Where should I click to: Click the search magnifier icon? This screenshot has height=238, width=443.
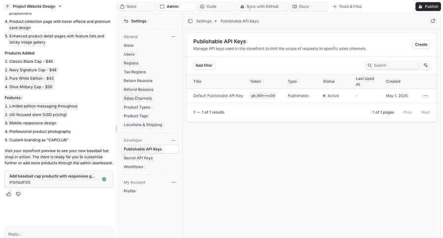point(370,65)
